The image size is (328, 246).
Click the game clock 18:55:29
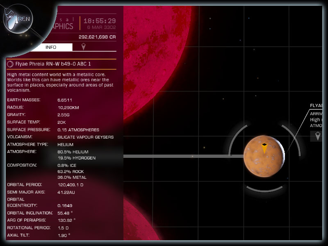100,21
